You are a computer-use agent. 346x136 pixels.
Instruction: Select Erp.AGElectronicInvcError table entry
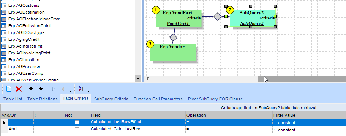(34, 19)
